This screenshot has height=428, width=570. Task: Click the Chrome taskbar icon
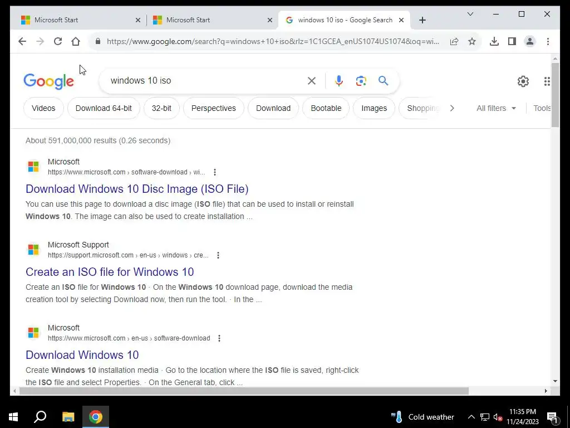point(96,417)
